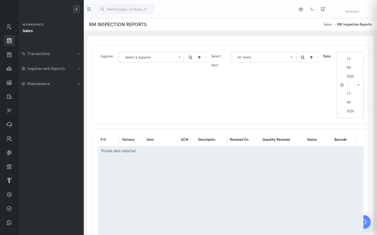This screenshot has width=377, height=235.
Task: Search suppliers with magnifier button
Action: [x=190, y=57]
